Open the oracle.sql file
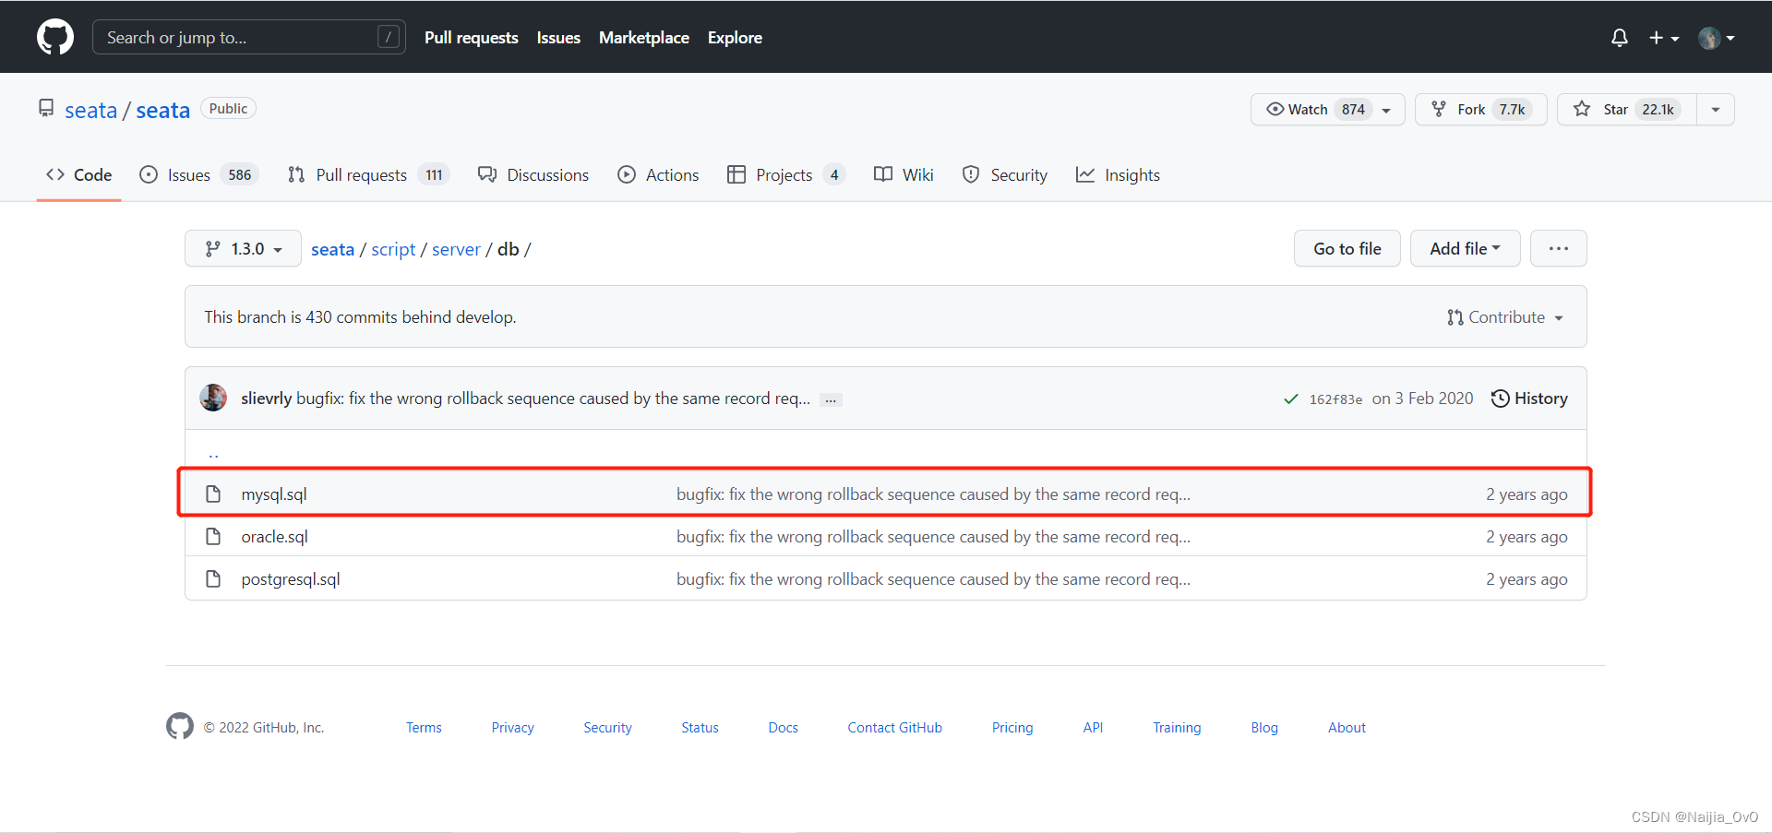This screenshot has height=833, width=1772. (274, 537)
